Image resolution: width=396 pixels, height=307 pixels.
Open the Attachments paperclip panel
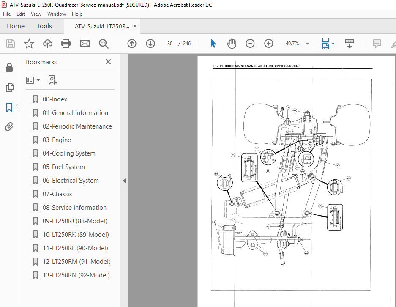[x=9, y=126]
